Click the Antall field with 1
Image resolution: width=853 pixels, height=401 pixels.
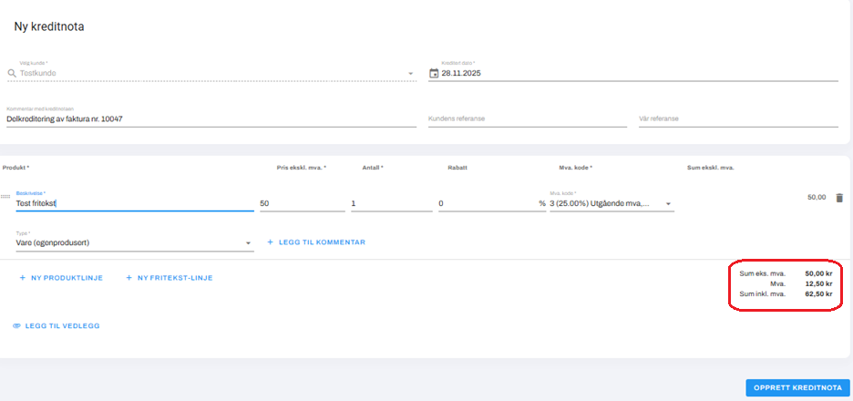tap(392, 203)
